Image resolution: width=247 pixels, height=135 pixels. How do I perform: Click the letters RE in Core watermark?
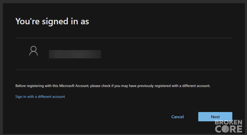pos(236,129)
